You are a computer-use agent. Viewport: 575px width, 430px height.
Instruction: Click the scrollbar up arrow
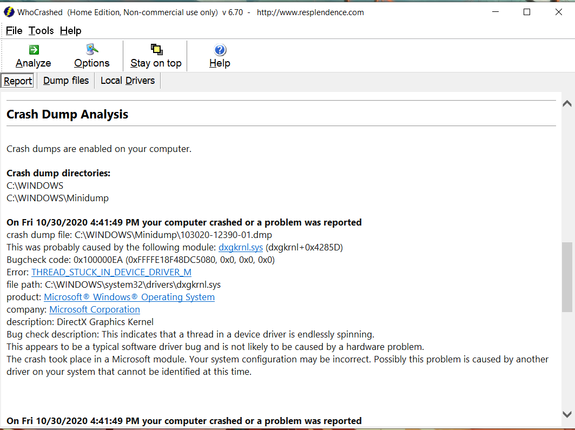(567, 103)
